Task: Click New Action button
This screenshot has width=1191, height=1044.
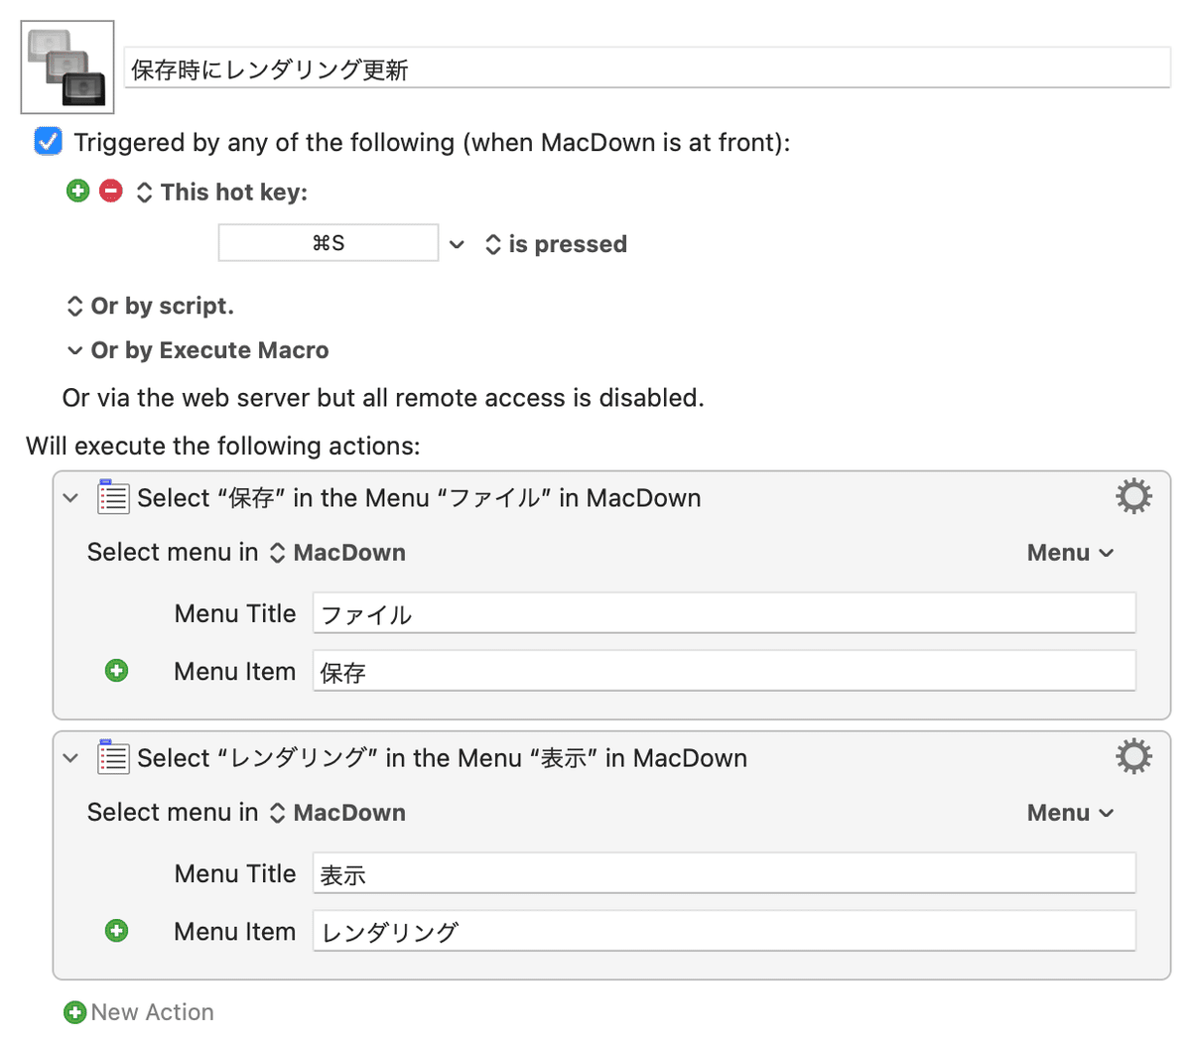Action: (x=139, y=1012)
